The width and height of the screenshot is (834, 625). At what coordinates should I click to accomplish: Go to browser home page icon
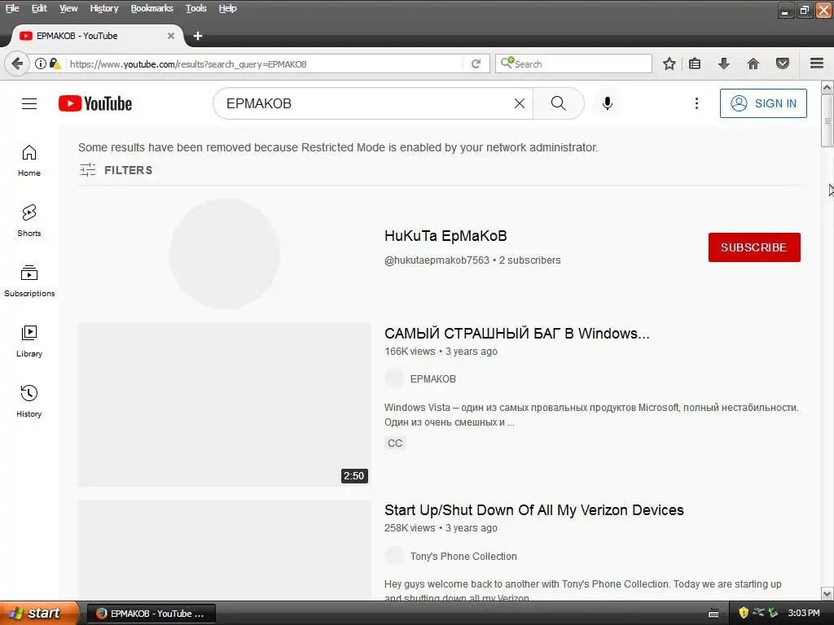coord(753,63)
